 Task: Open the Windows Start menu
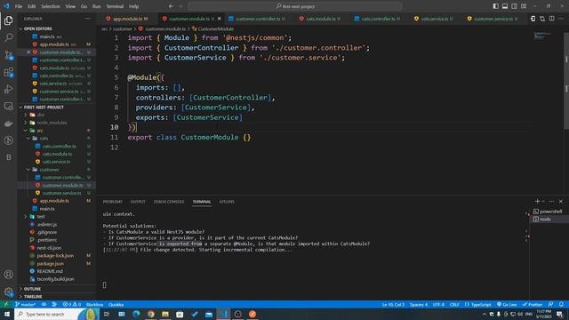[x=6, y=314]
